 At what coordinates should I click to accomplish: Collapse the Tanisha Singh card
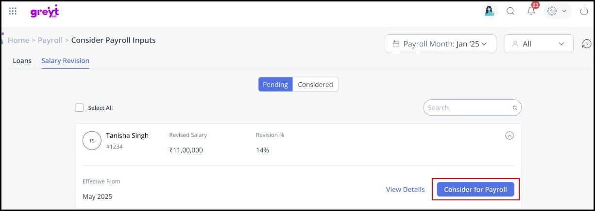tap(510, 136)
